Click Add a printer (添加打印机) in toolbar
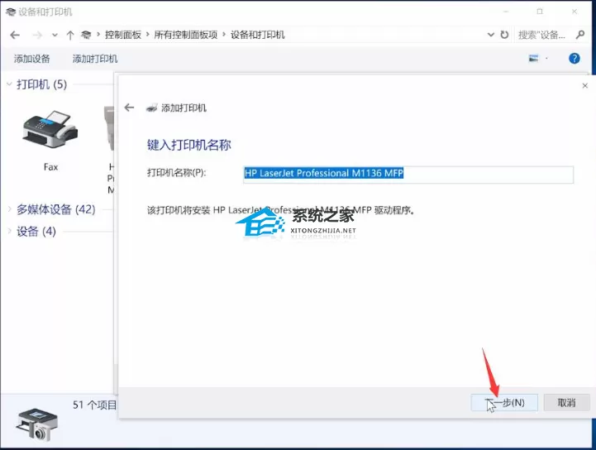This screenshot has height=450, width=596. coord(95,59)
